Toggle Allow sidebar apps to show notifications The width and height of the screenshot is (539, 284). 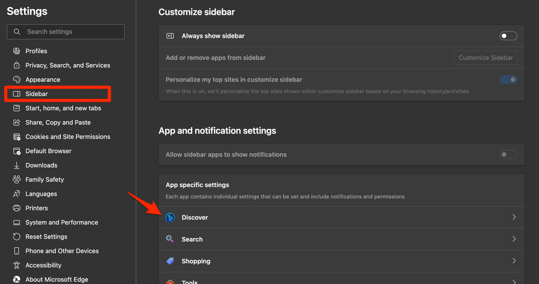pos(508,155)
